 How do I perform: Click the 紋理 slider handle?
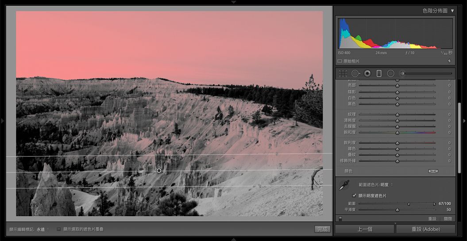[x=397, y=115]
